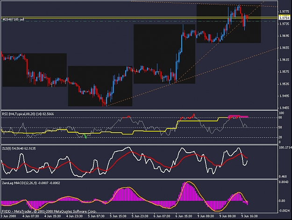Click the ZeroLag MACD(12,26,9) indicator label
Image resolution: width=292 pixels, height=220 pixels.
coord(31,183)
